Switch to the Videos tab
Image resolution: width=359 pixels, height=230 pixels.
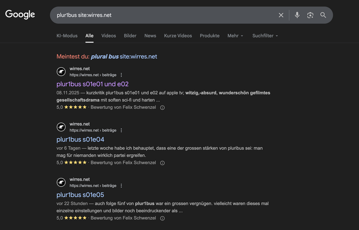coord(108,35)
